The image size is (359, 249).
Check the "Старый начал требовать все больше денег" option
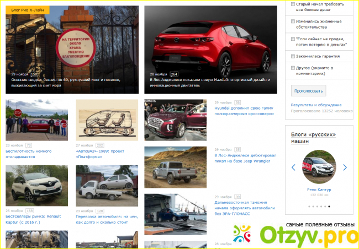click(x=293, y=4)
